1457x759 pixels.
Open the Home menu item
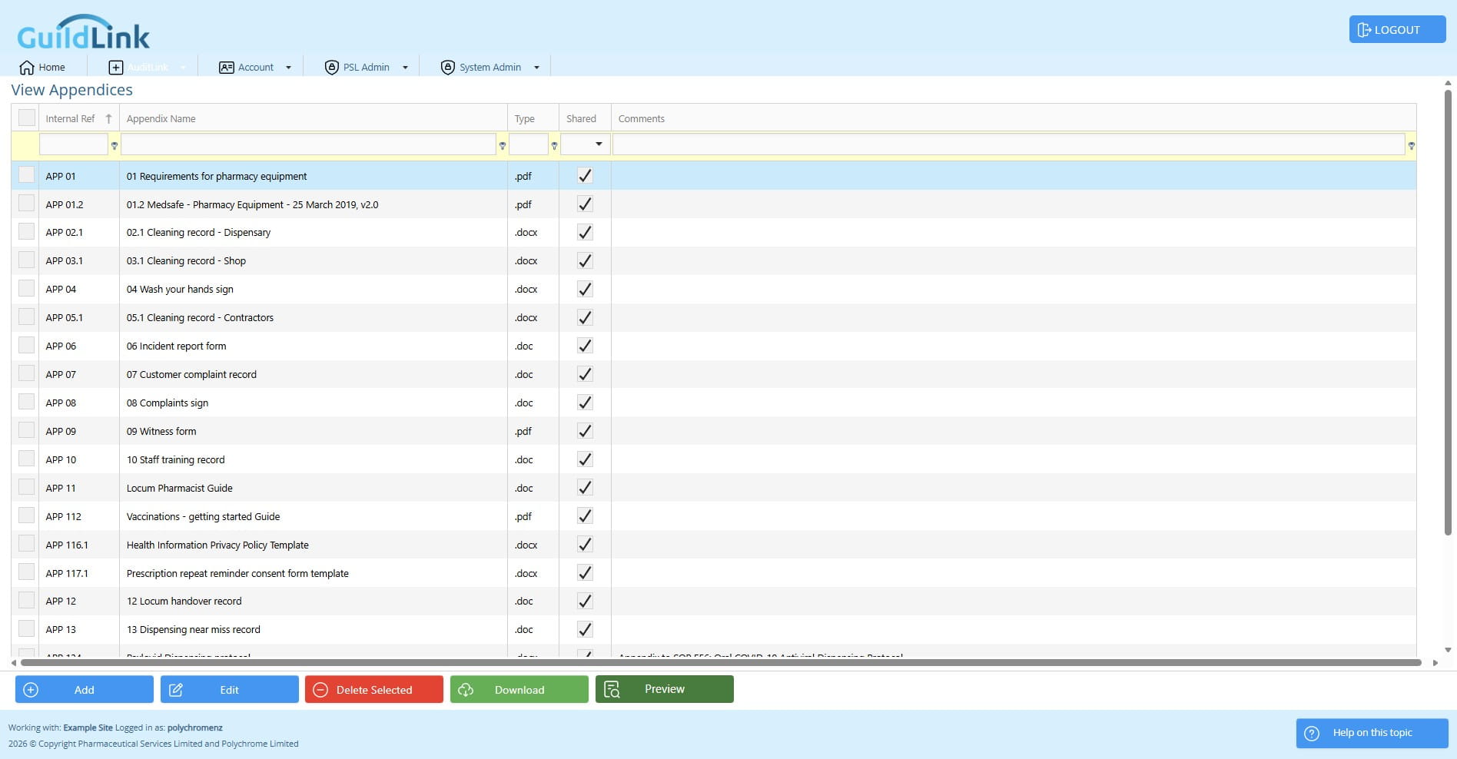pyautogui.click(x=42, y=68)
